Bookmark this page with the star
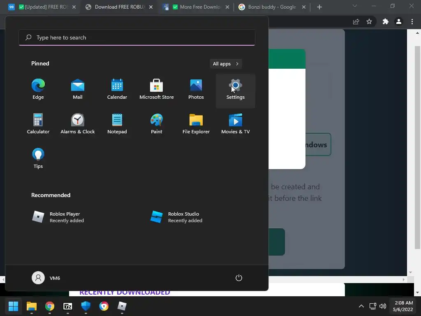The width and height of the screenshot is (421, 316). tap(369, 22)
